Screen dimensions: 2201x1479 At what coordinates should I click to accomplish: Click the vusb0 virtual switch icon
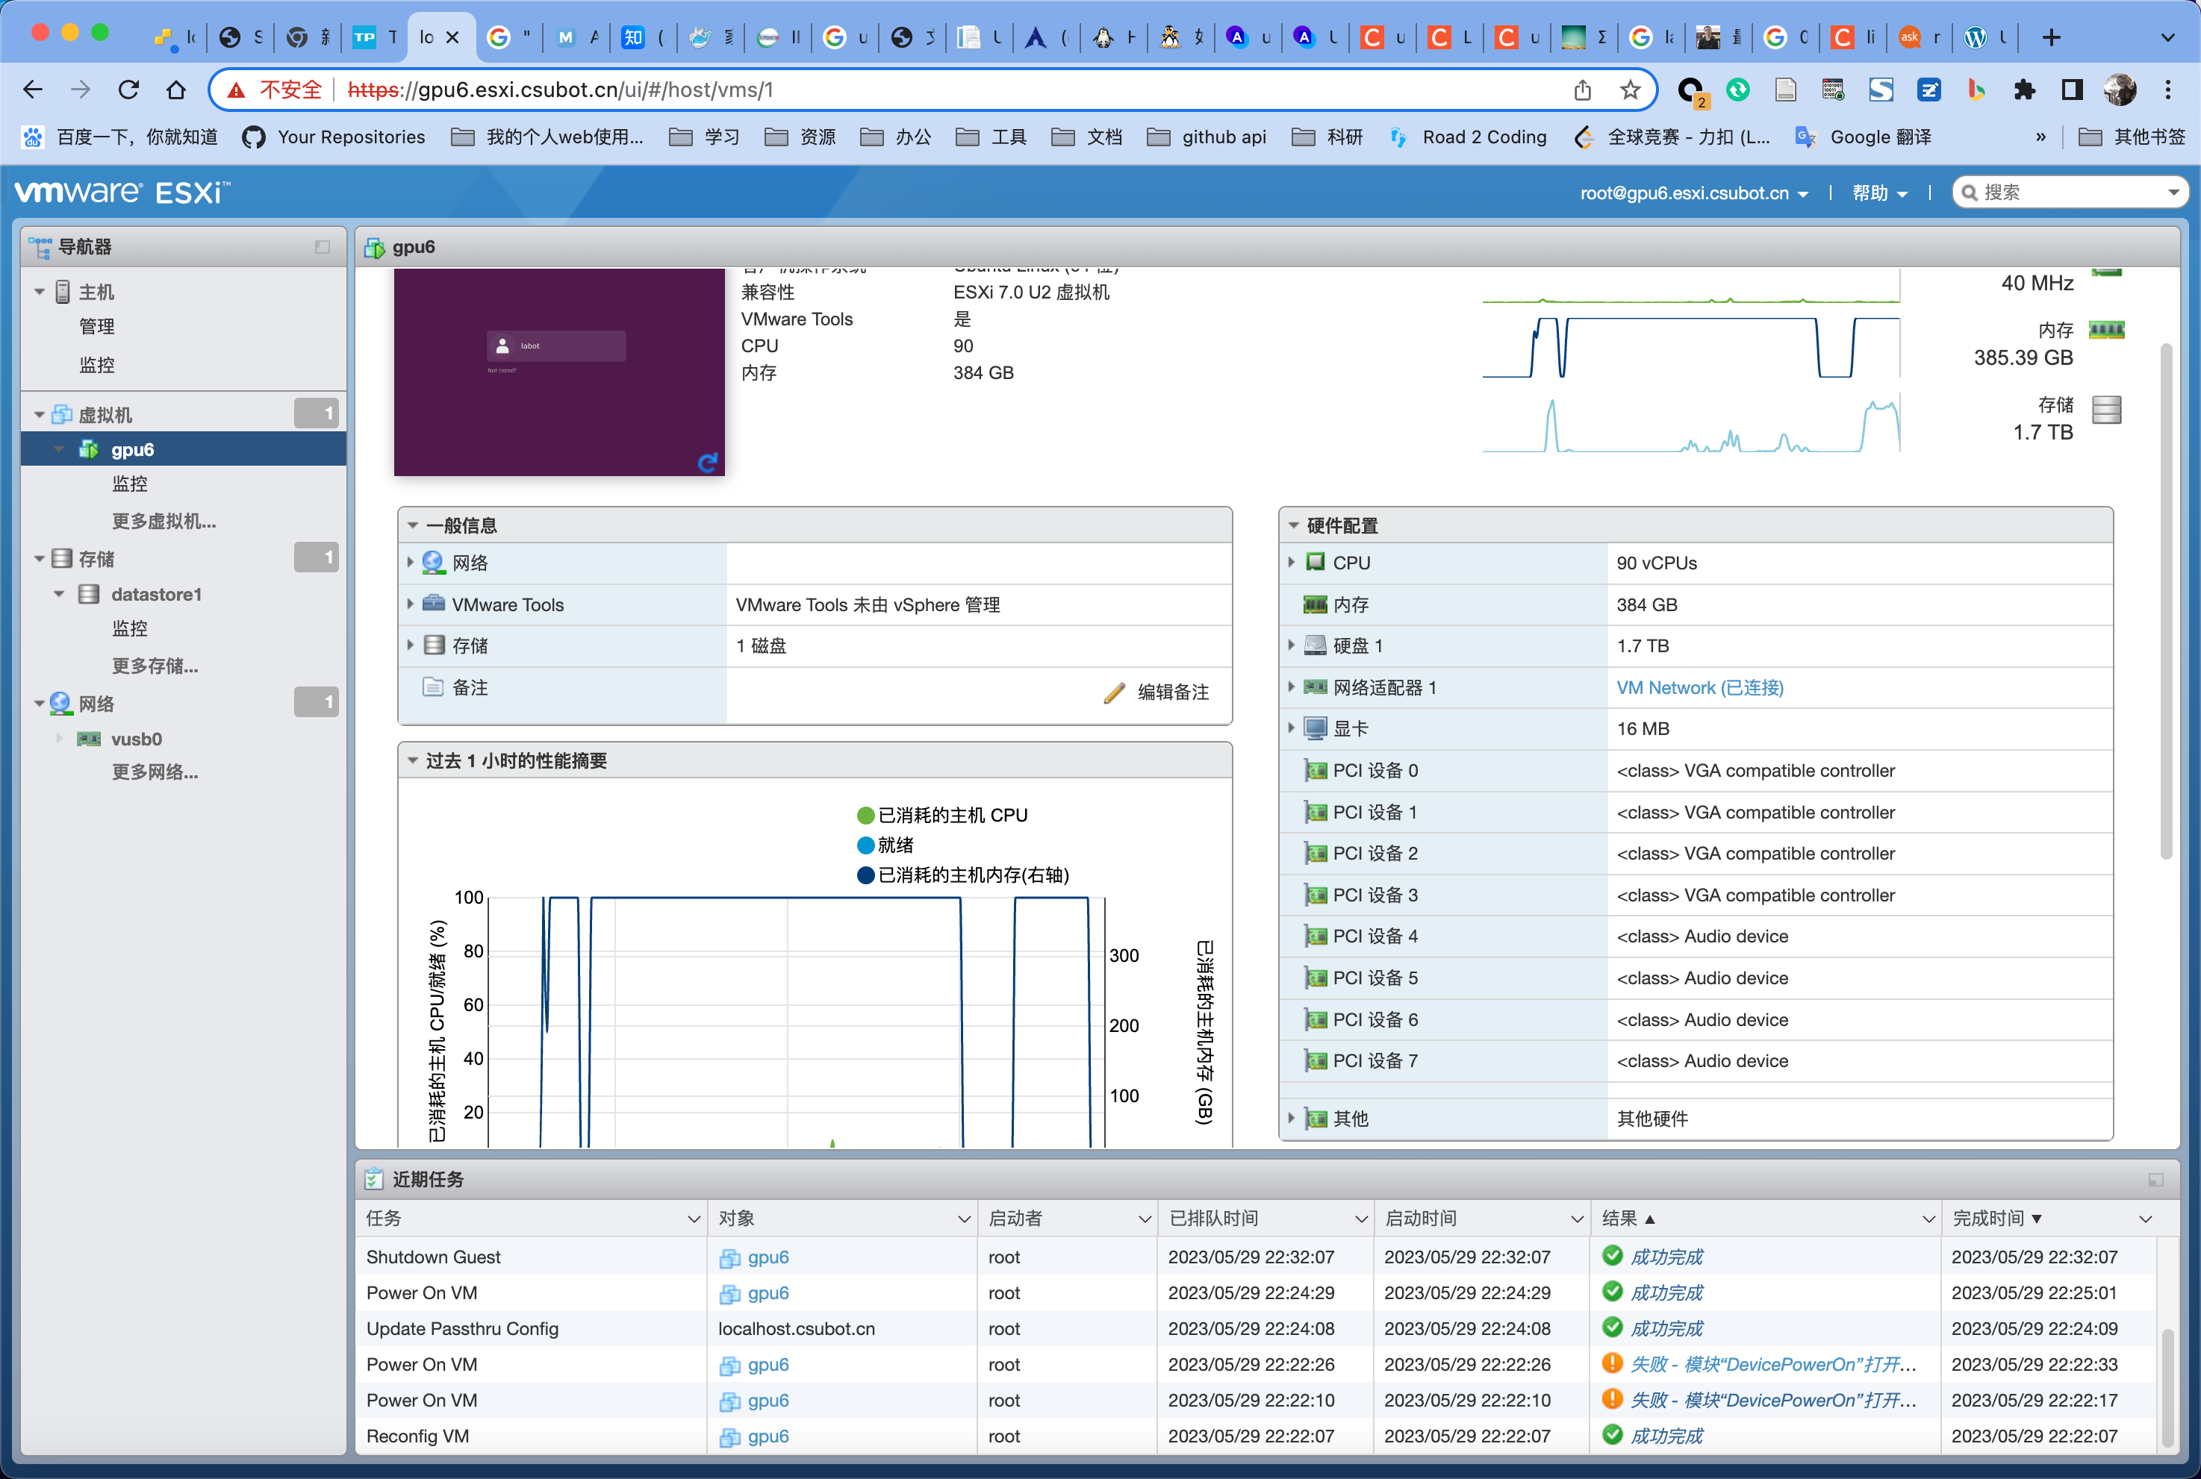pos(88,739)
